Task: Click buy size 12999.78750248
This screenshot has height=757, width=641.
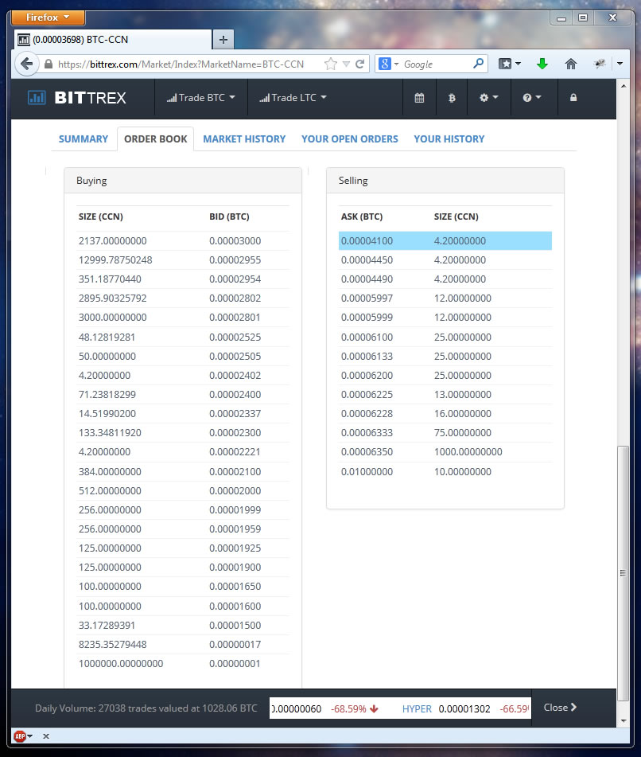Action: (115, 259)
